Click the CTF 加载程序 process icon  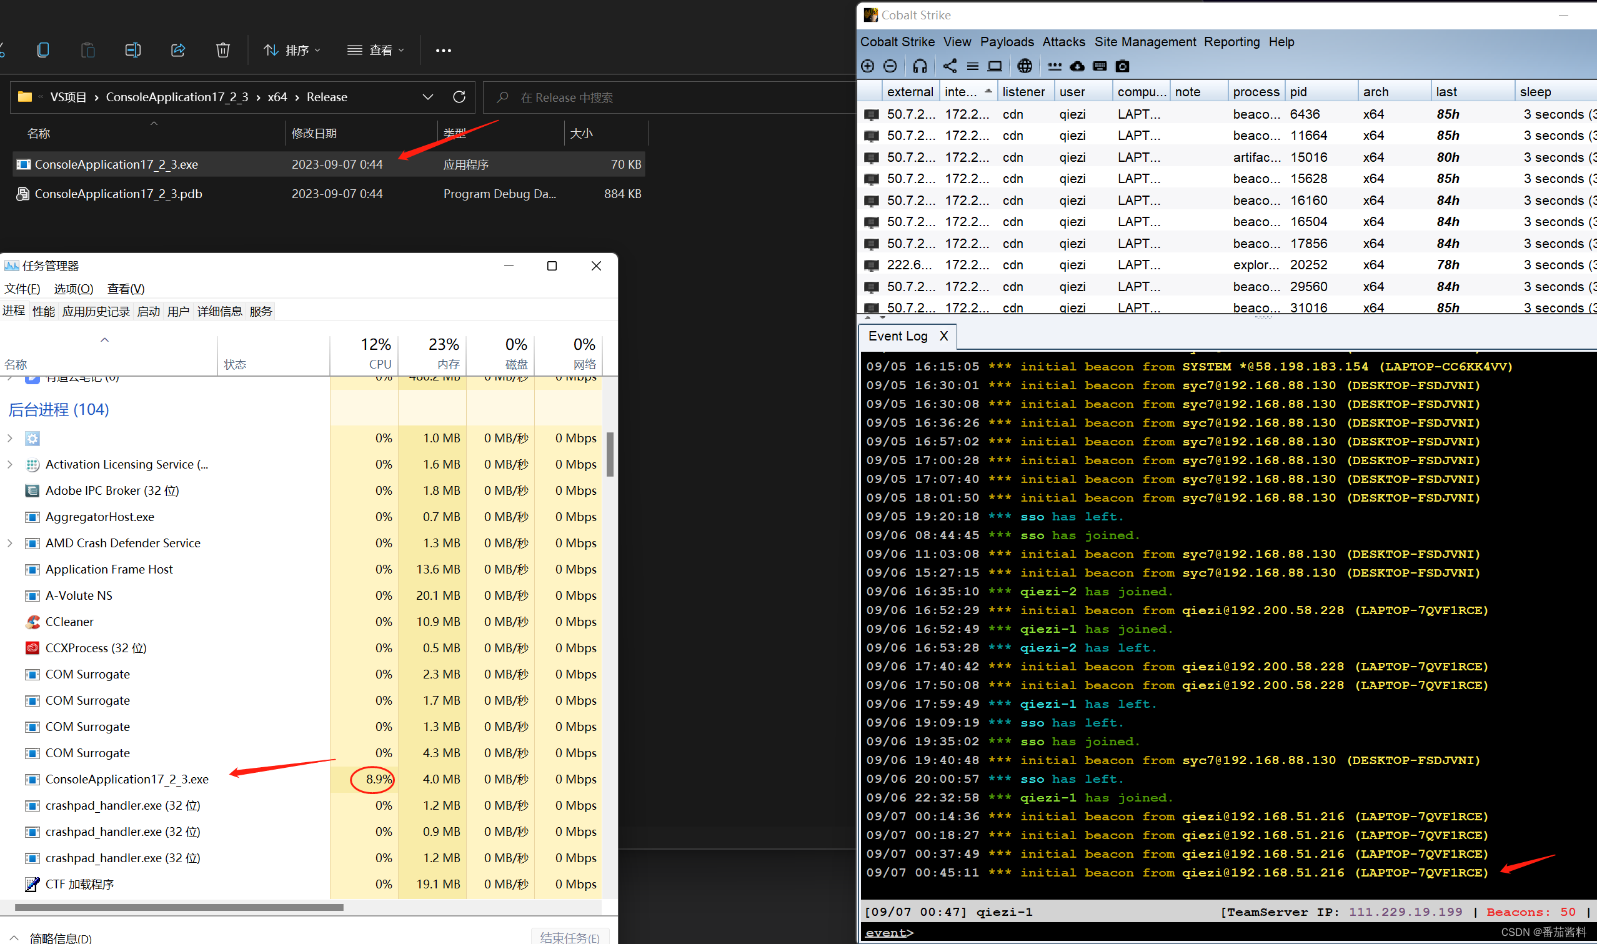tap(32, 883)
